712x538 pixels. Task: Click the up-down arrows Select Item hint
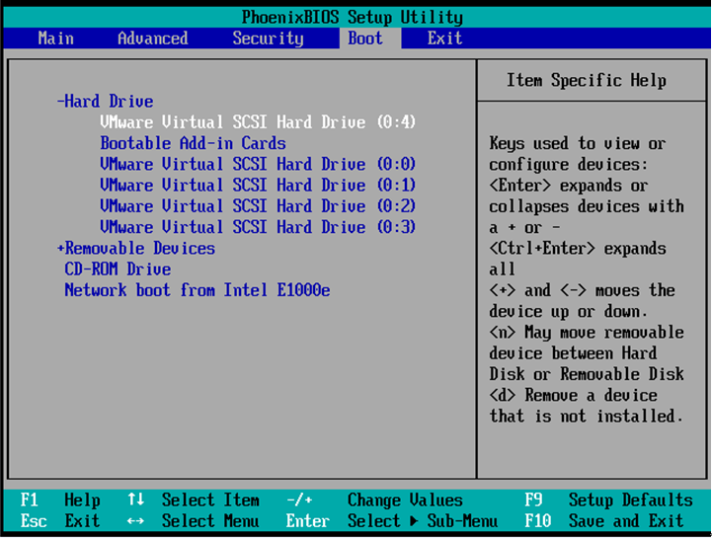[194, 500]
